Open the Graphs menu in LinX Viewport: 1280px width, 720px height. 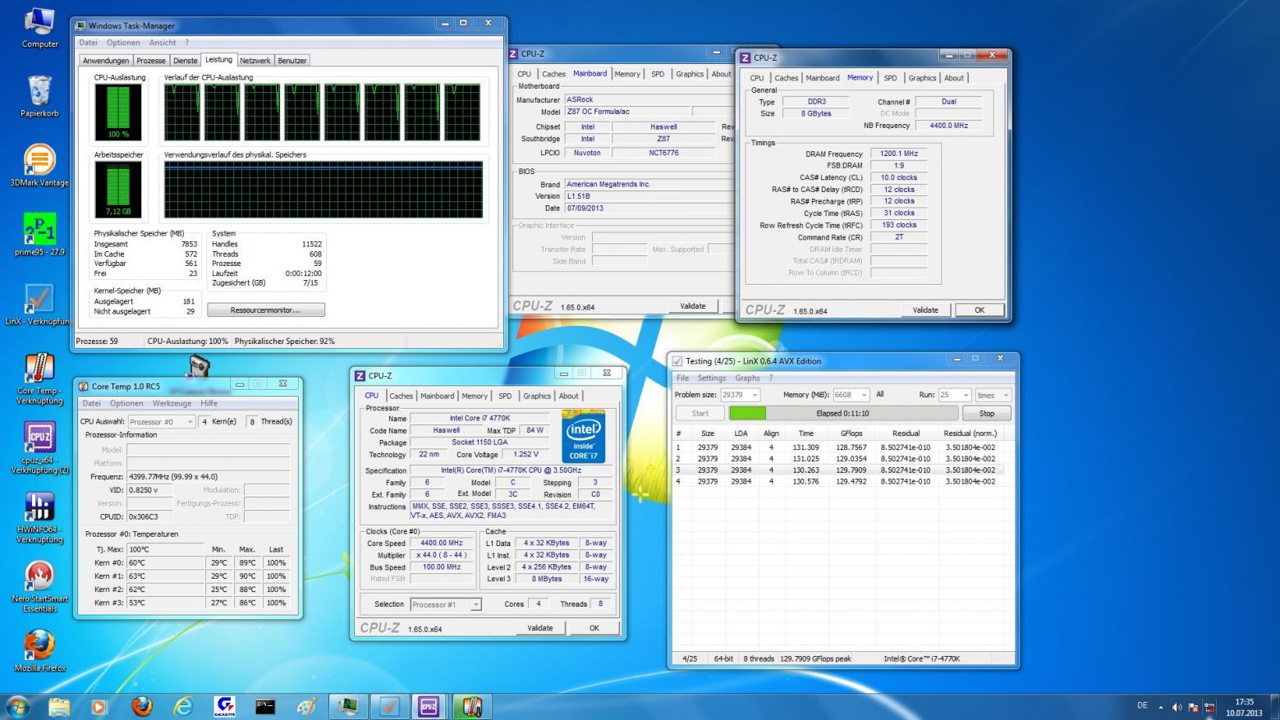click(747, 378)
